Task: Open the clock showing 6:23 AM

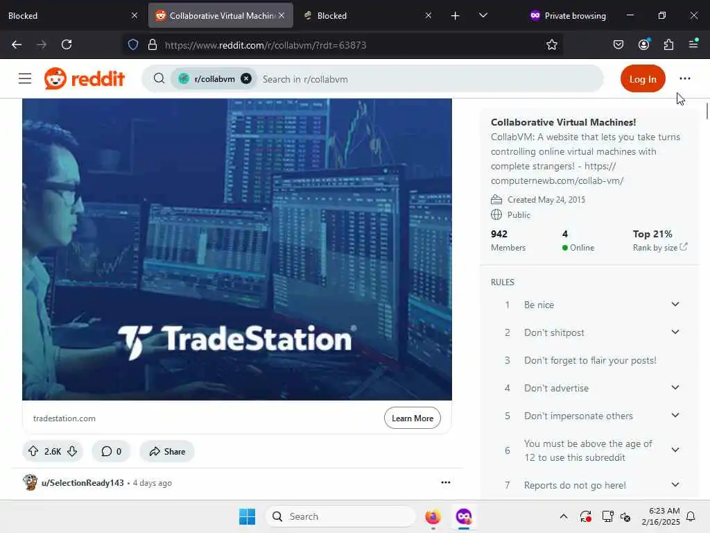Action: 661,516
